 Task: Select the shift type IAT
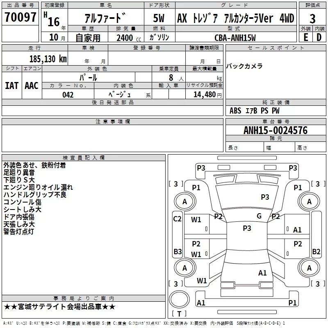point(11,86)
